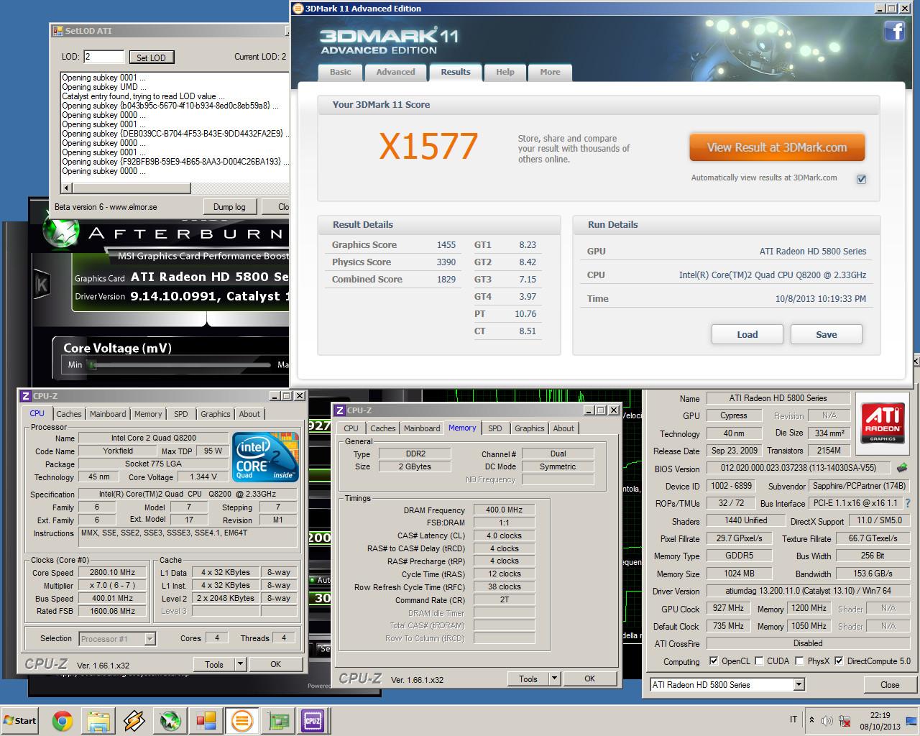Viewport: 920px width, 736px height.
Task: Click the 3DMark 11 title bar icon
Action: point(298,9)
